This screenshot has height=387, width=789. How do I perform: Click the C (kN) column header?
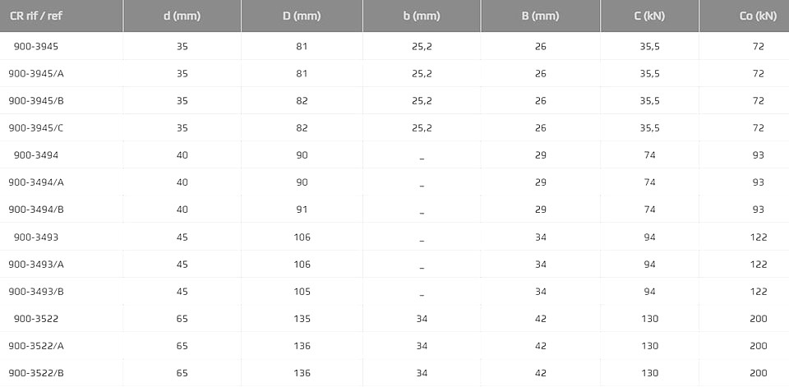[x=649, y=16]
